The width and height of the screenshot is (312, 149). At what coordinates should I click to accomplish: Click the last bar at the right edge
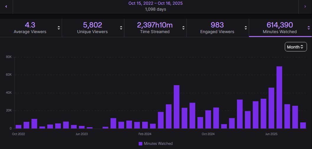303,125
